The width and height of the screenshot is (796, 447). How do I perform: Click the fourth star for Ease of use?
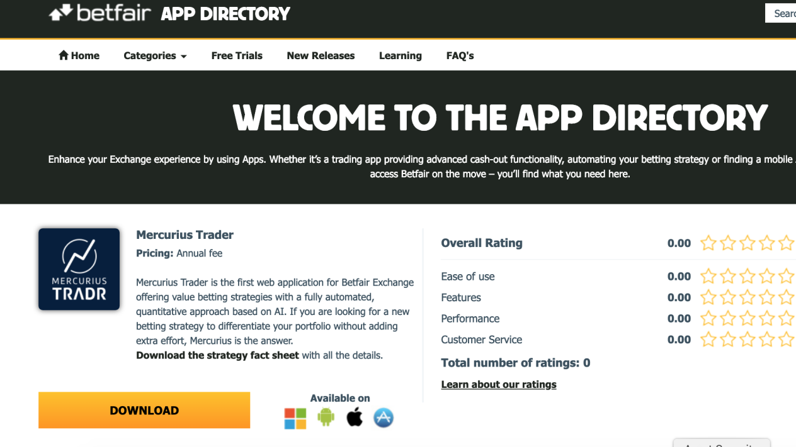point(767,276)
